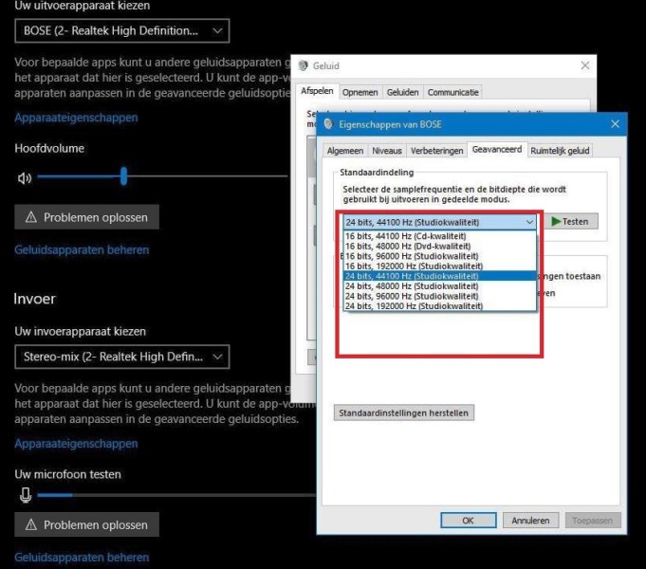Click the Geluid window speaker icon

pyautogui.click(x=303, y=66)
